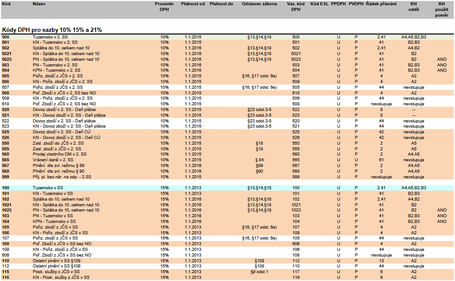Click the § 84 law paragraph cell
455x281 pixels.
tap(259, 160)
